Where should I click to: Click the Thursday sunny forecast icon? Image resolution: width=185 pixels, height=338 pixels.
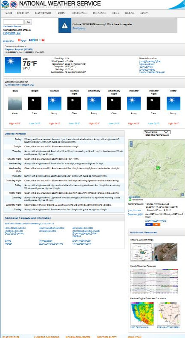pos(133,103)
